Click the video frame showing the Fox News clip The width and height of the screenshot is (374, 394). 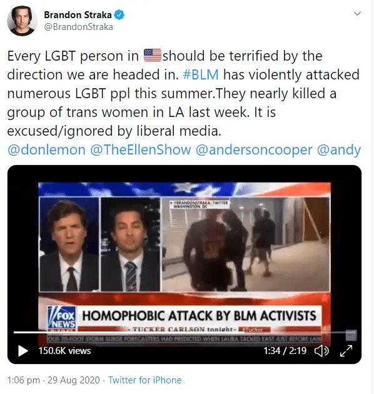[184, 251]
